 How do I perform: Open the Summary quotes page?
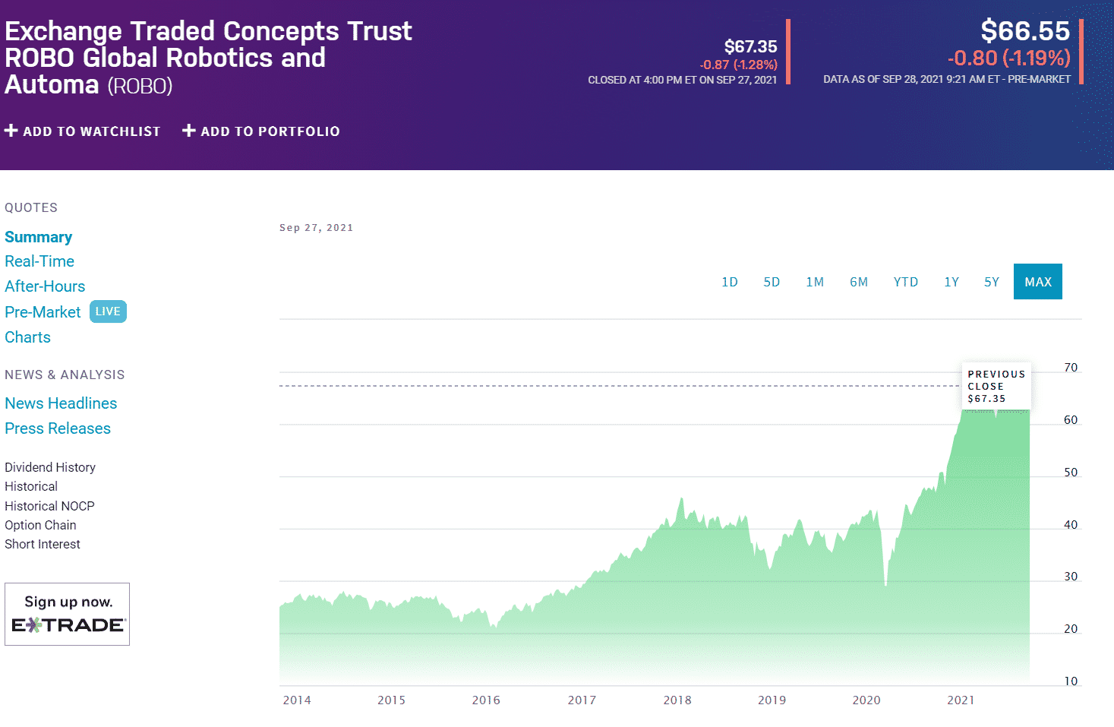pos(38,236)
